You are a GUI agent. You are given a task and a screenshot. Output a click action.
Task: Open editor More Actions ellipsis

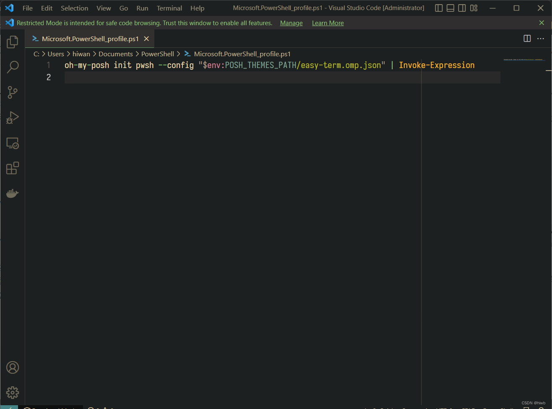(541, 39)
